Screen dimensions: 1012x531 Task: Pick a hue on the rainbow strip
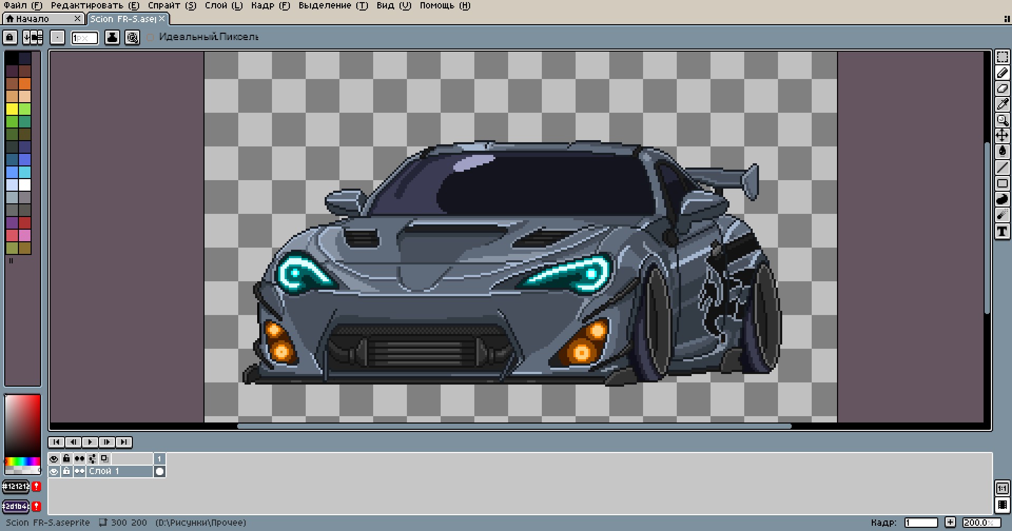tap(22, 462)
